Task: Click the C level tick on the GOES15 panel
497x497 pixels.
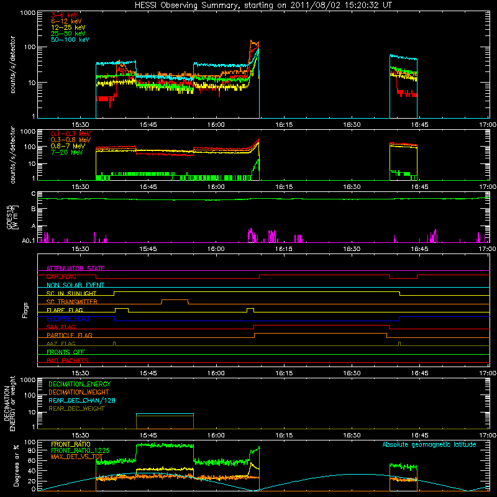Action: 34,194
